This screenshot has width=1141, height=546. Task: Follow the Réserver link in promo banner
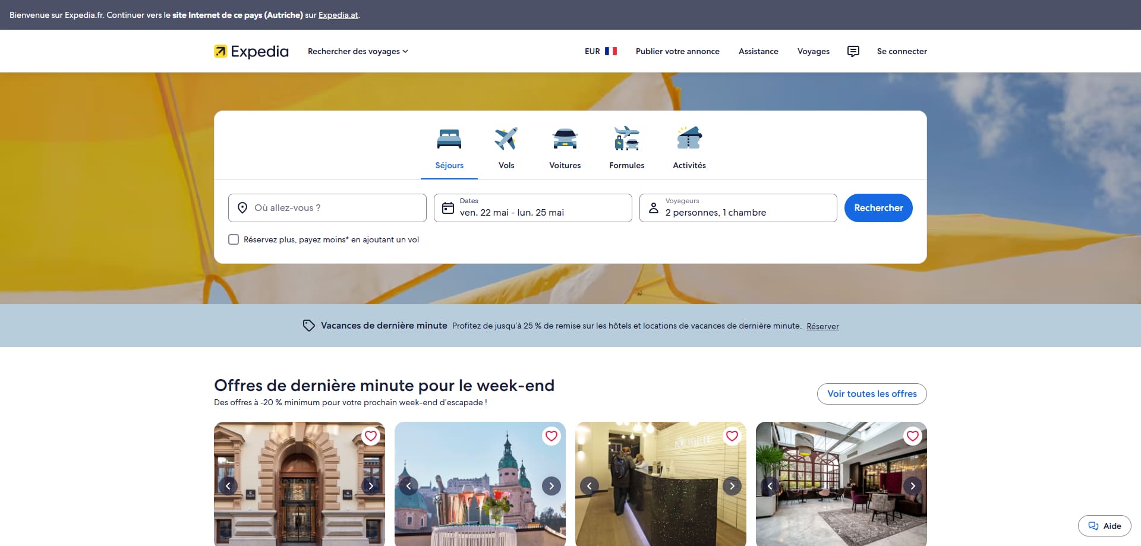(x=822, y=326)
